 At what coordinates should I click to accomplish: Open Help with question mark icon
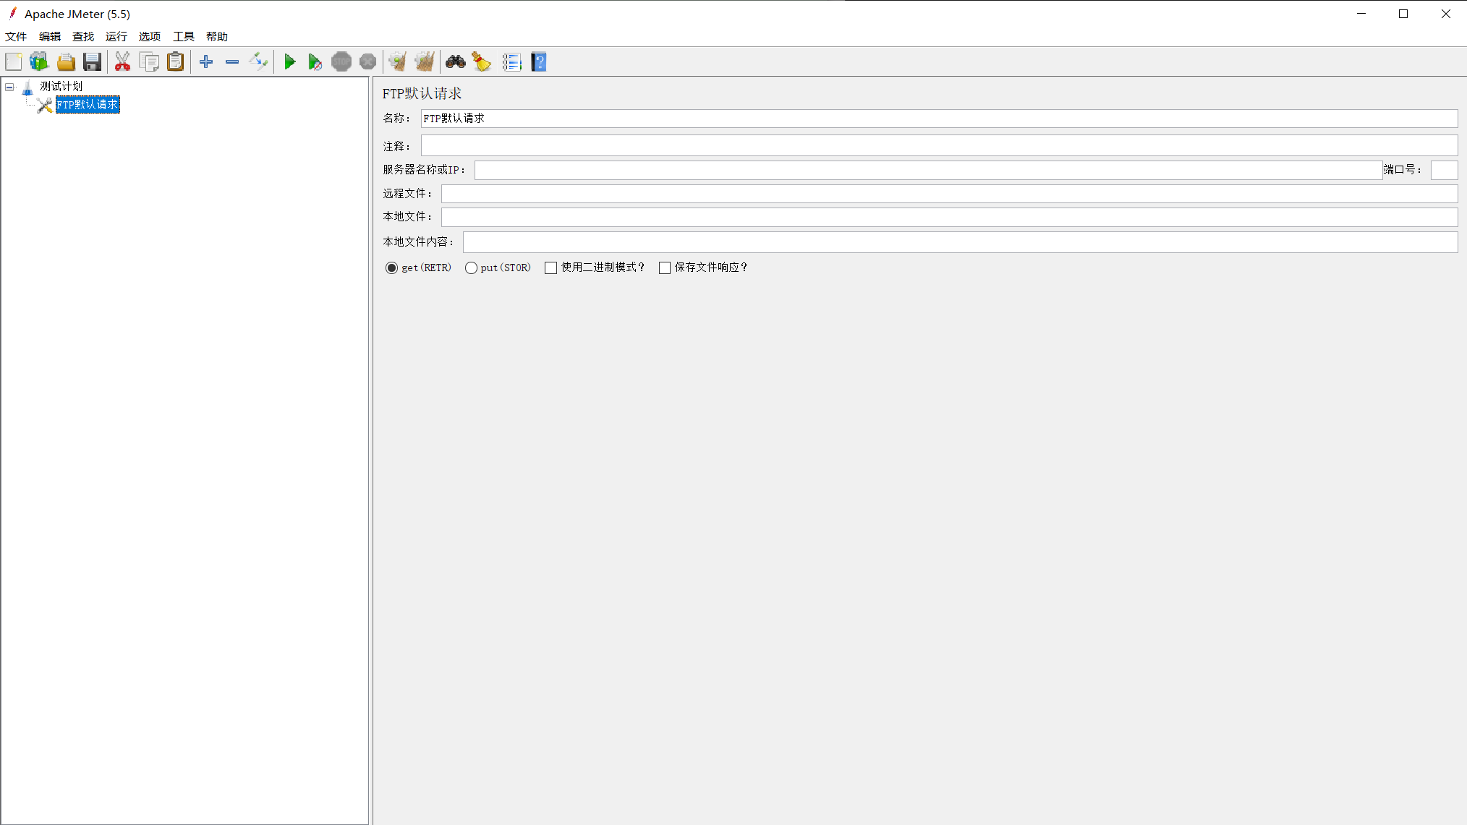pos(539,62)
